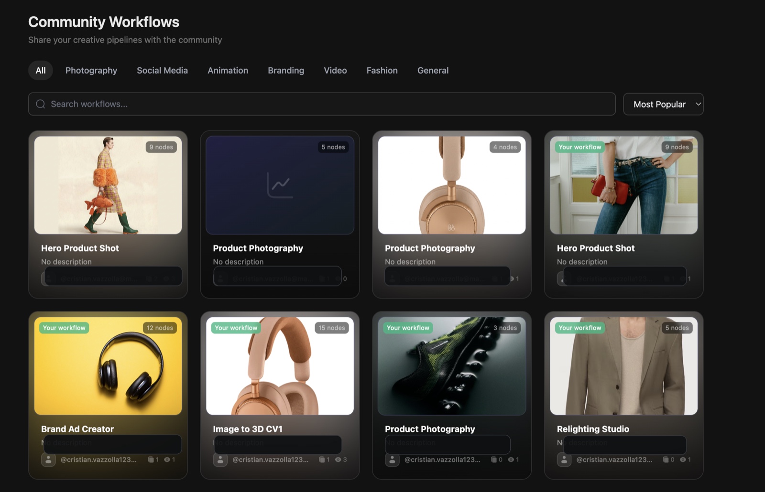Open the General category tab
Viewport: 765px width, 492px height.
[x=433, y=70]
